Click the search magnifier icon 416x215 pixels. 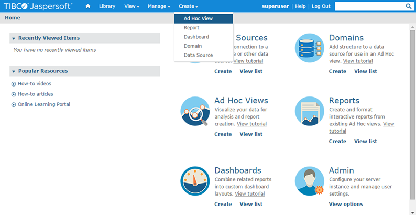click(408, 6)
